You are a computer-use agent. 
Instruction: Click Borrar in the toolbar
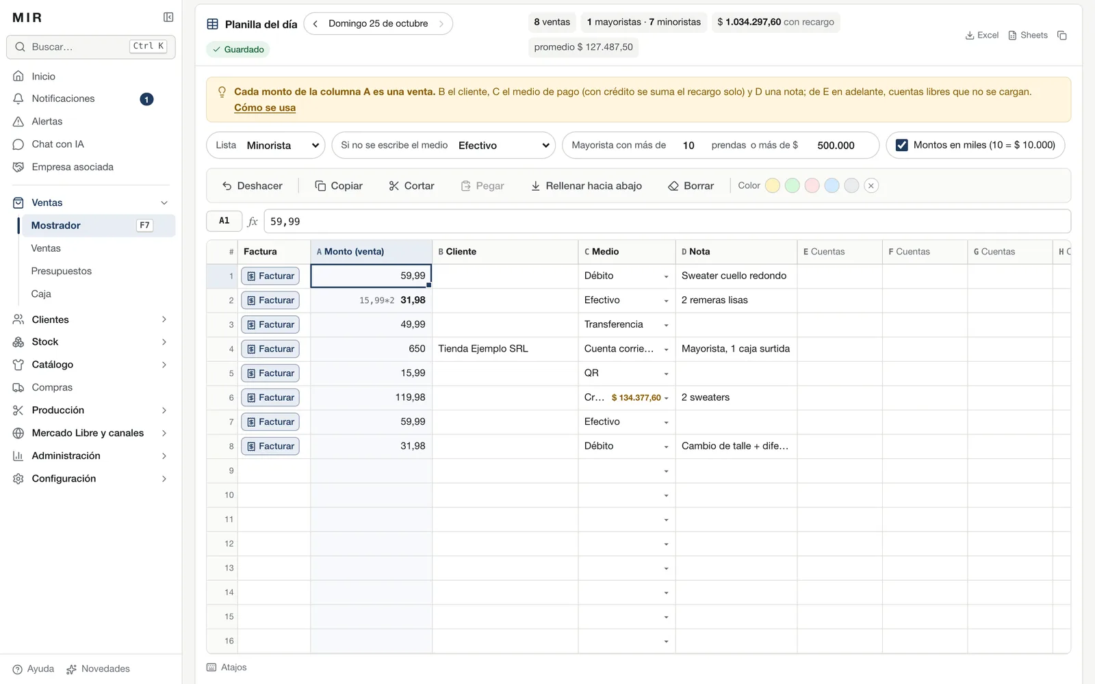click(x=691, y=185)
